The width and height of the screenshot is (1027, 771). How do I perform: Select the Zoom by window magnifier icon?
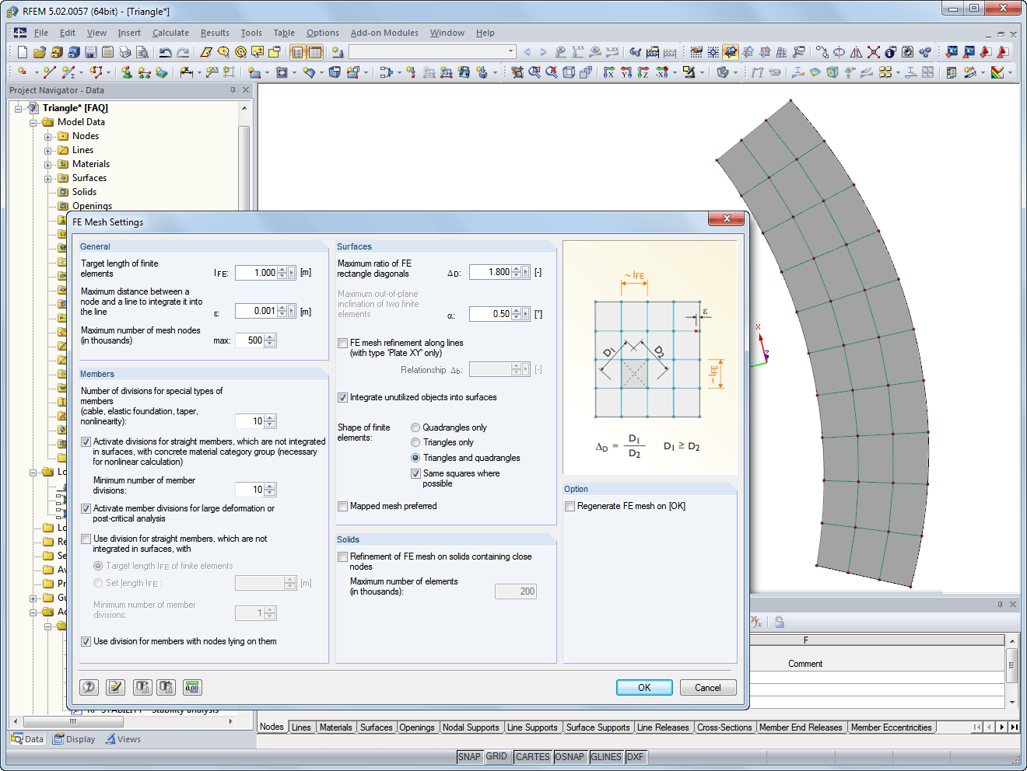(x=534, y=72)
